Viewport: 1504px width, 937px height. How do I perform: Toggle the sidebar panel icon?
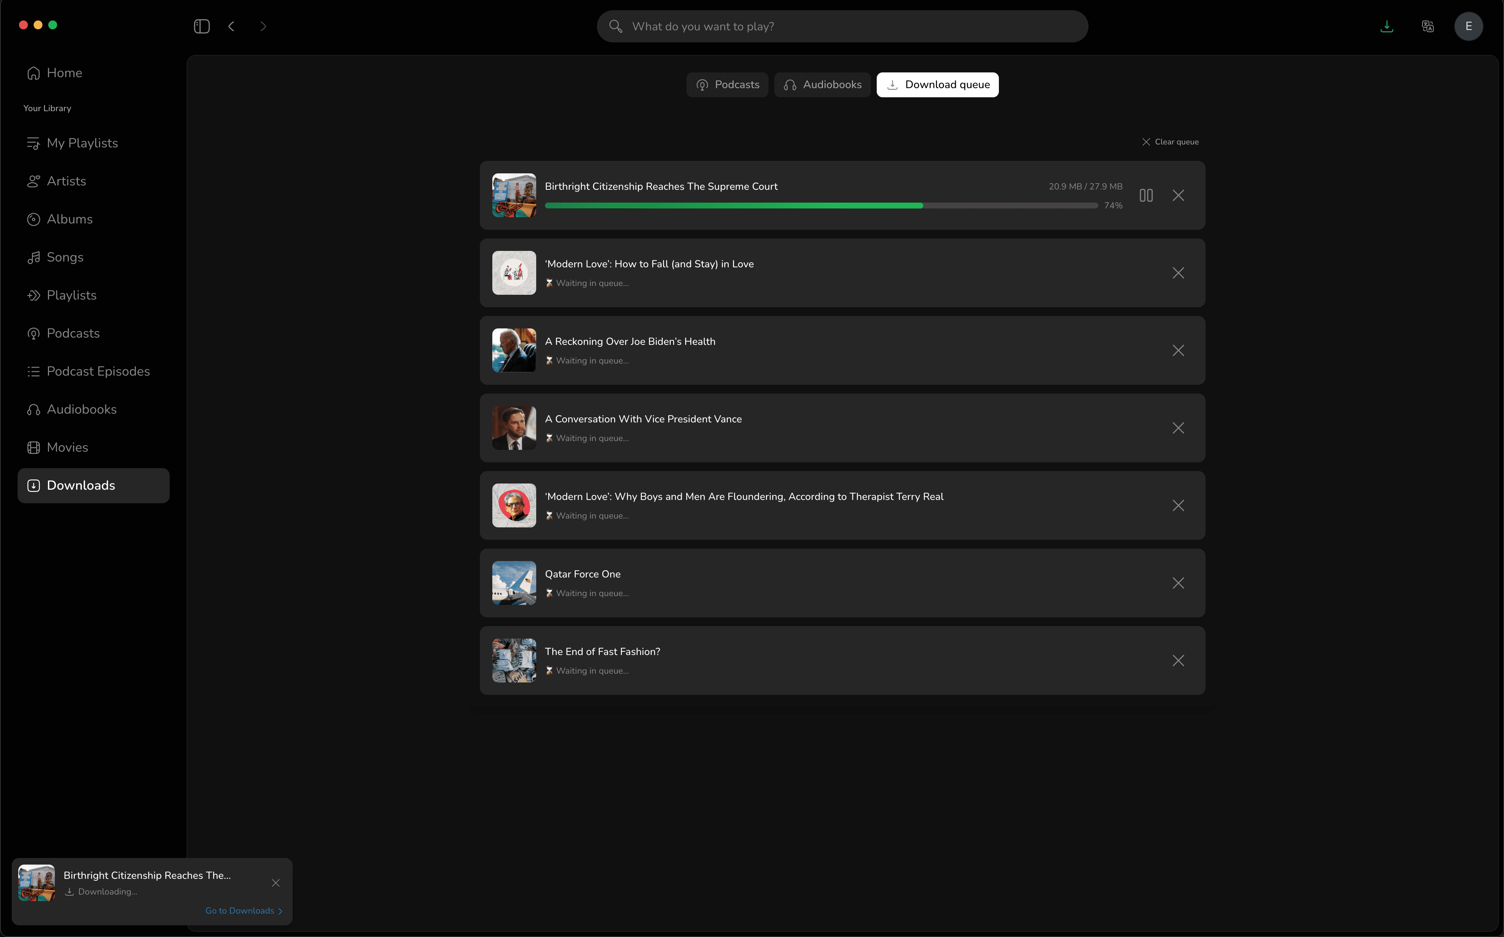pos(202,26)
